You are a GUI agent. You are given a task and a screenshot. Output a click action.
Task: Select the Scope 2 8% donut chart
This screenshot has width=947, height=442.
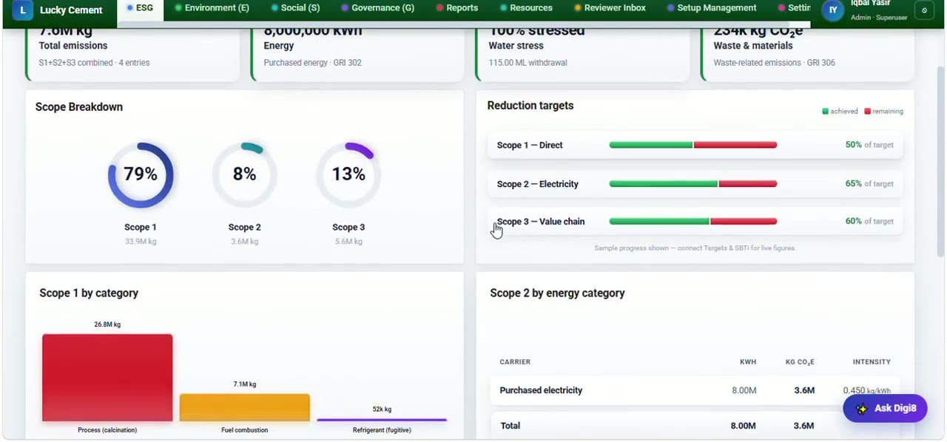pyautogui.click(x=245, y=174)
